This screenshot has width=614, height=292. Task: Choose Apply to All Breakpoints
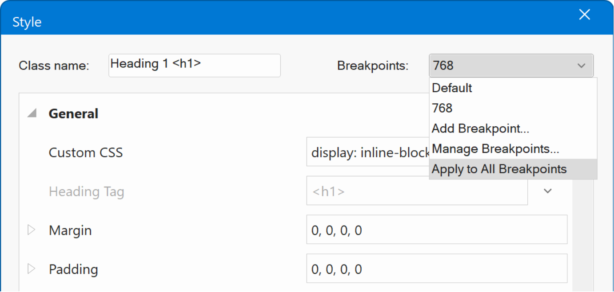click(x=499, y=169)
